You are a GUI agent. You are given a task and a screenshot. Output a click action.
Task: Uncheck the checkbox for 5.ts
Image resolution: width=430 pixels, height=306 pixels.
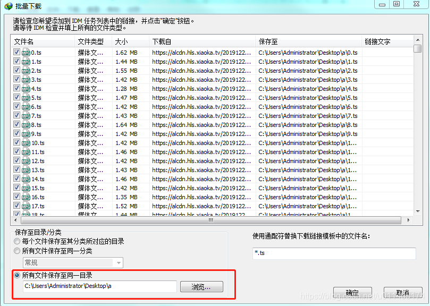coord(16,97)
